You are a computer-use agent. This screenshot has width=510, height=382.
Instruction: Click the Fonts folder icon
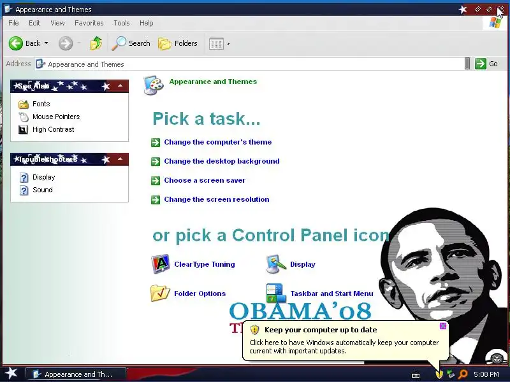[x=24, y=104]
